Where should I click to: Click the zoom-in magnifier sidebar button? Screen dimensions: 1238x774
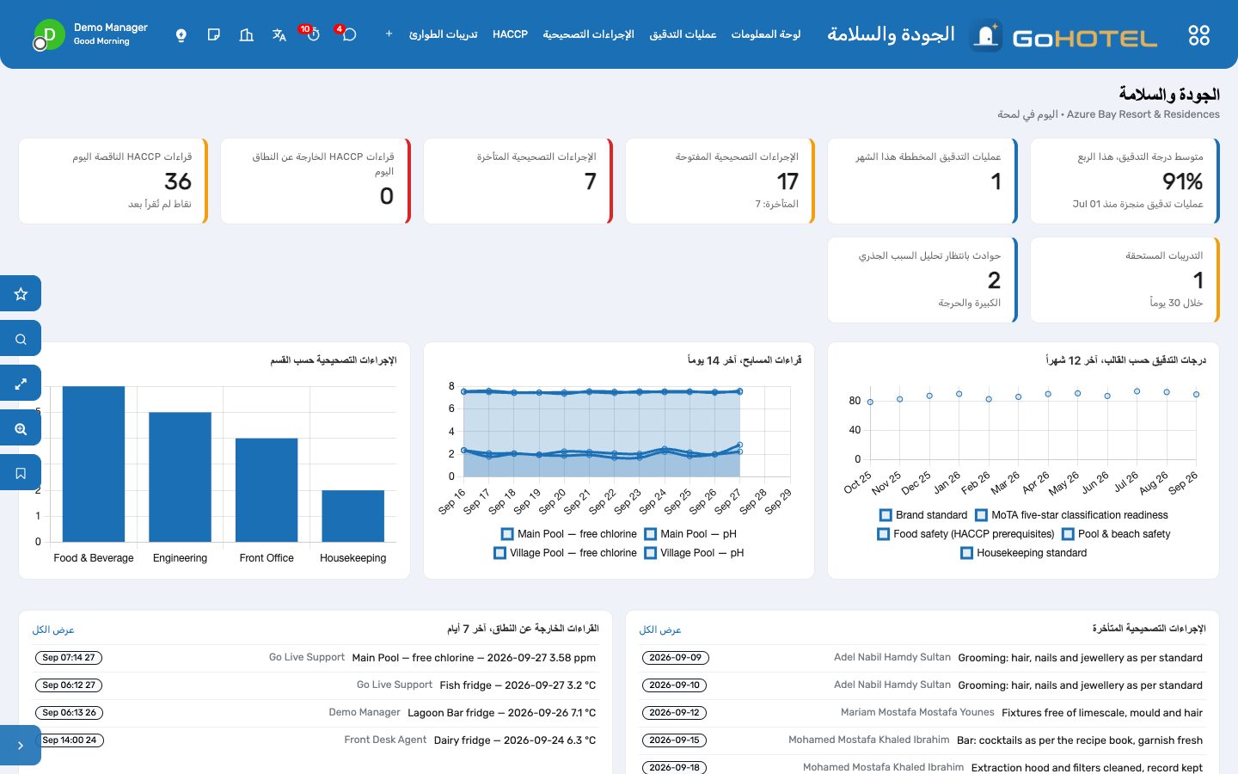tap(21, 428)
